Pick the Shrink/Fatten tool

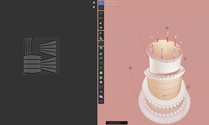point(101,92)
